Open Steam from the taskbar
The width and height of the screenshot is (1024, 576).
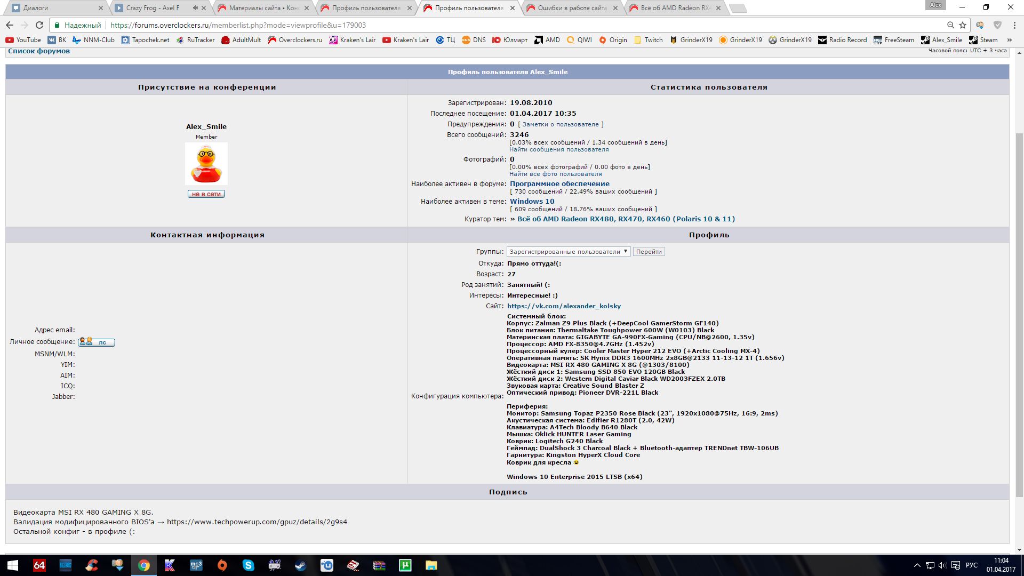pos(301,565)
